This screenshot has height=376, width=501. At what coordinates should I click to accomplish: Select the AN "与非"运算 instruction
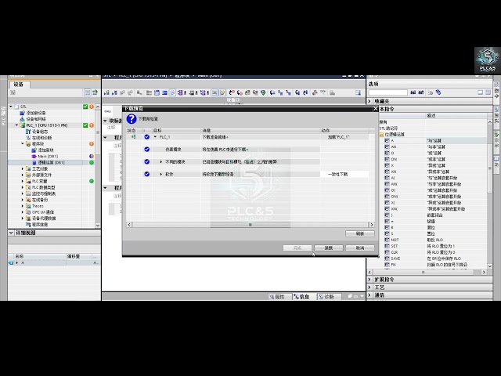click(x=434, y=146)
